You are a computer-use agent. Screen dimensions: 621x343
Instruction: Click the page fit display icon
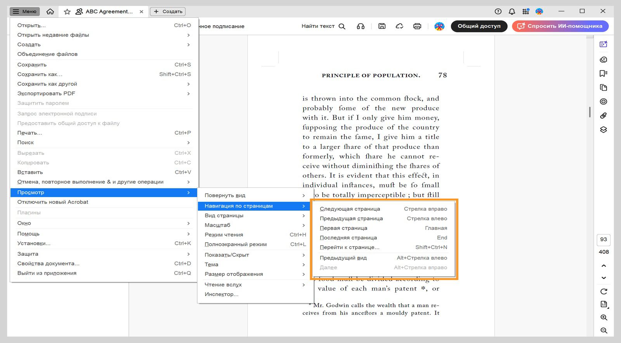click(604, 304)
